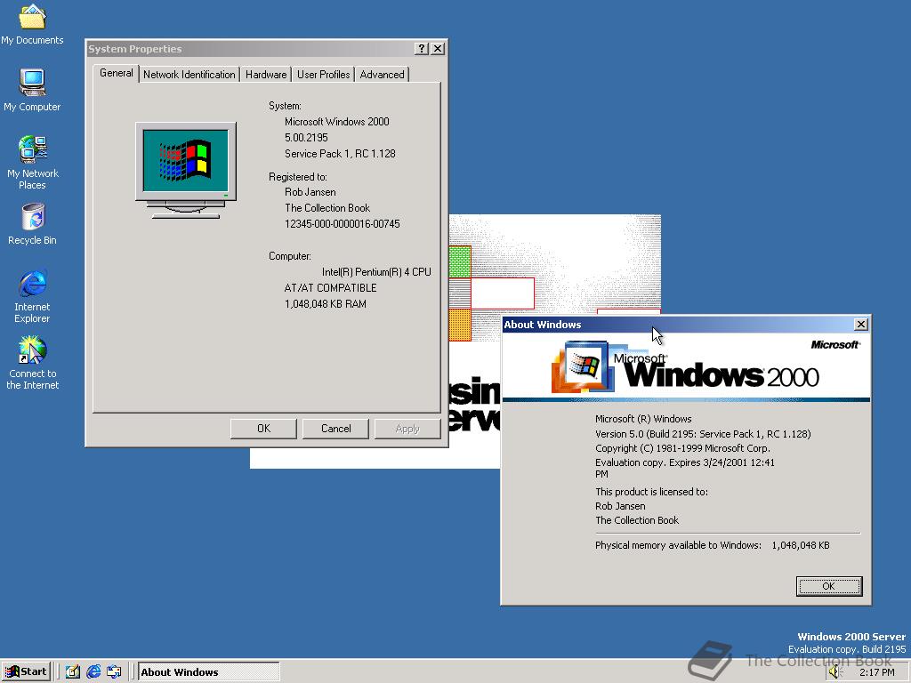The width and height of the screenshot is (911, 683).
Task: Open the Advanced tab
Action: coord(382,75)
